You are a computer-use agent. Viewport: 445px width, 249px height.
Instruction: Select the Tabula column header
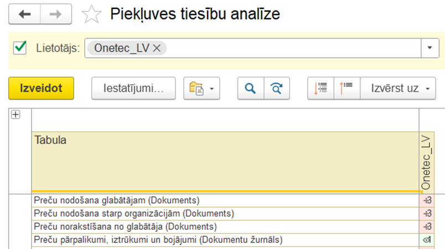coord(225,162)
